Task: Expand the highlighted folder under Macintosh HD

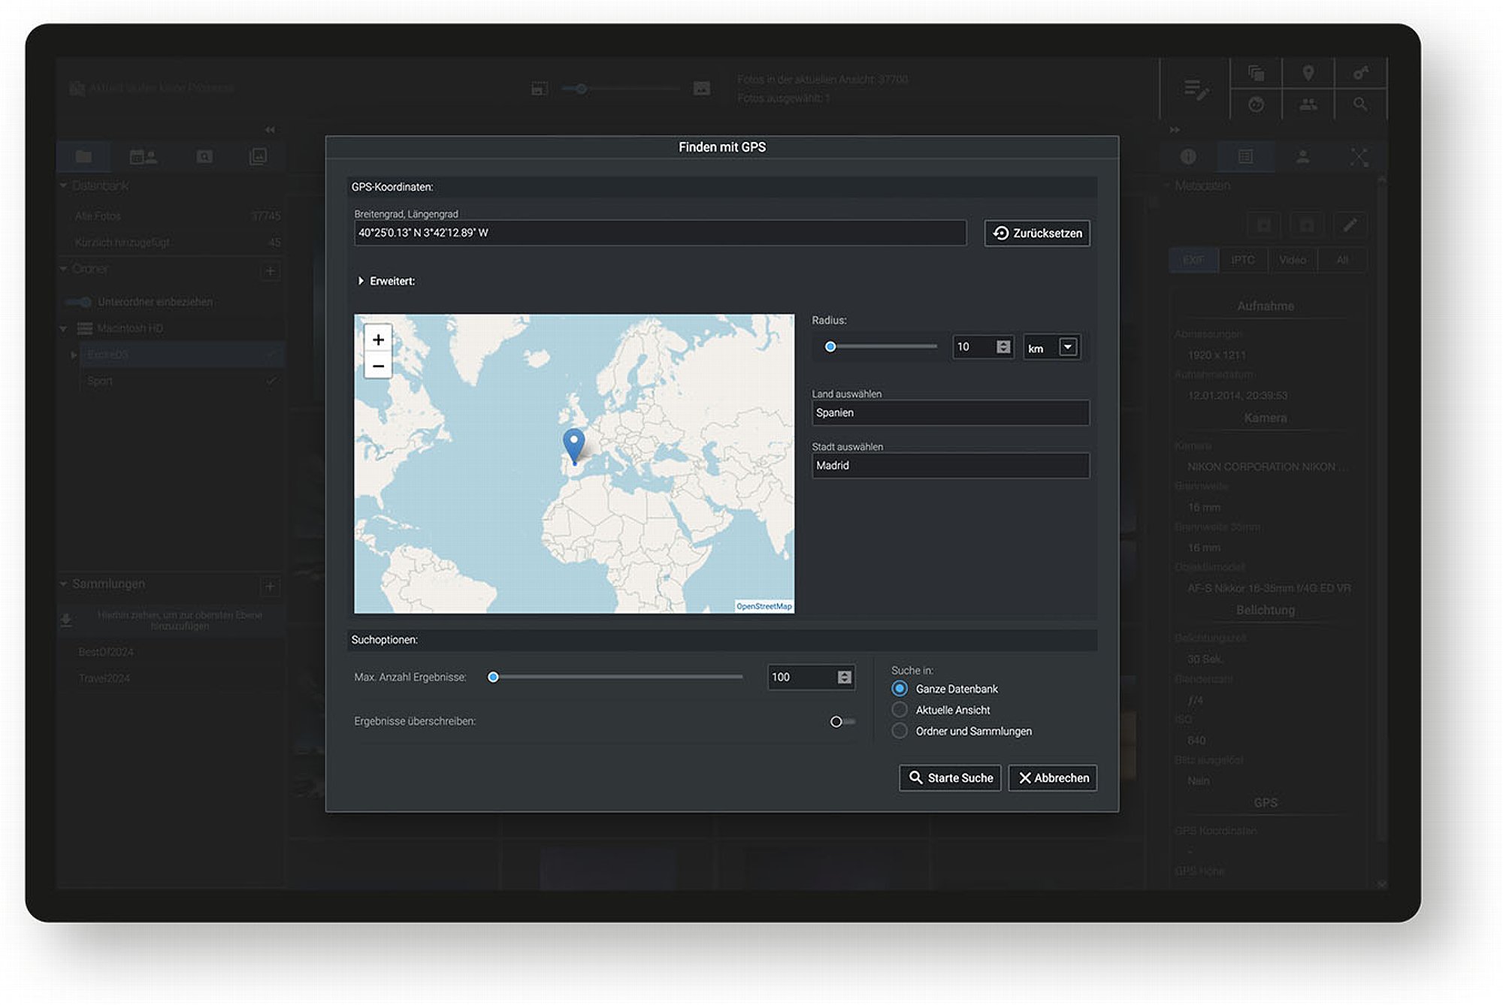Action: [x=73, y=355]
